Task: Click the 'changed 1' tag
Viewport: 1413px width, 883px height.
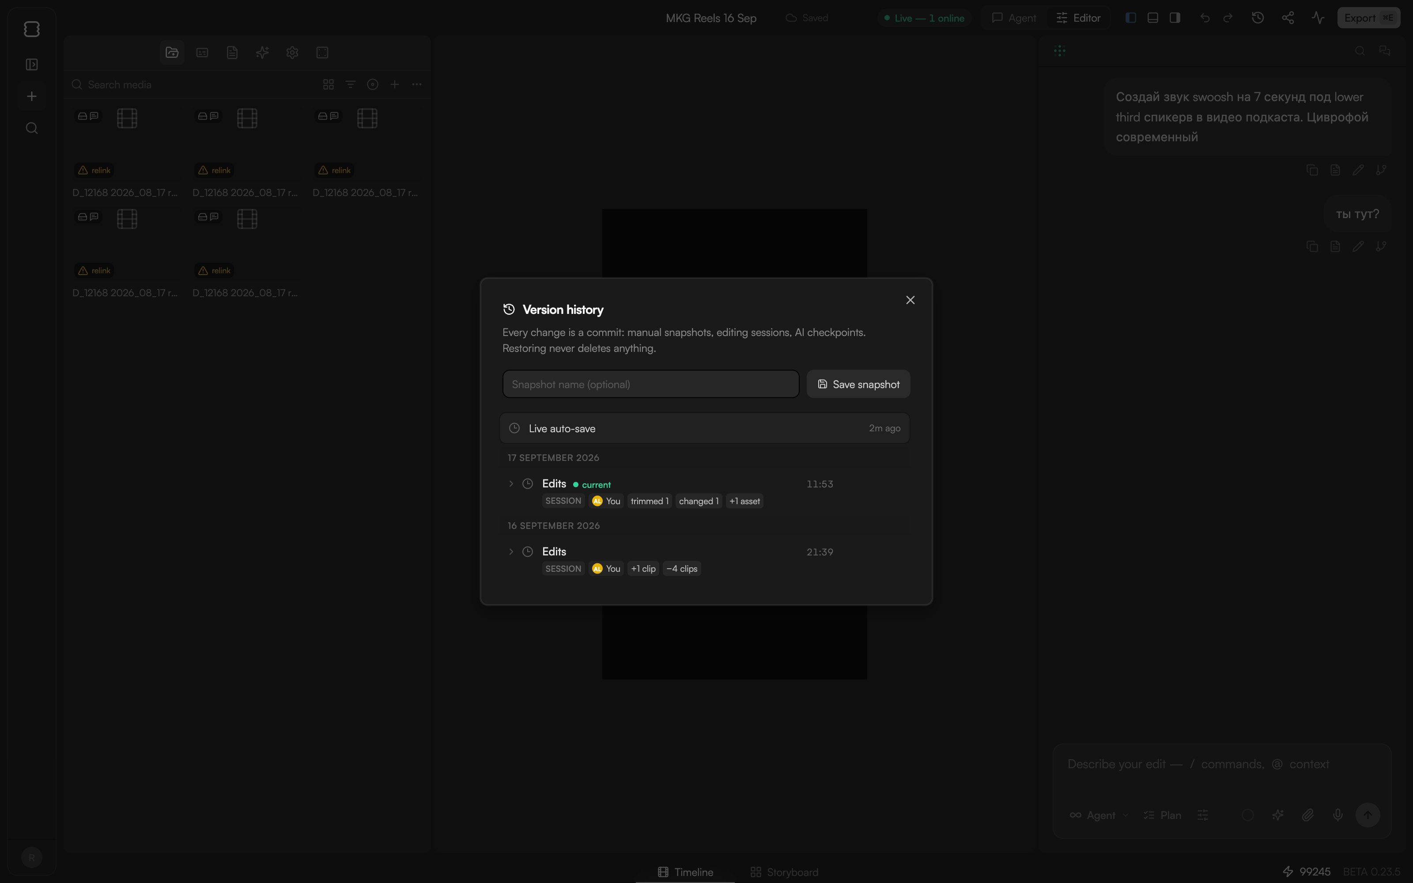Action: pos(699,501)
